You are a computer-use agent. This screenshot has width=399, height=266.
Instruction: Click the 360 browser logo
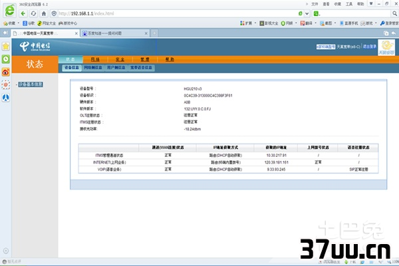(x=10, y=10)
